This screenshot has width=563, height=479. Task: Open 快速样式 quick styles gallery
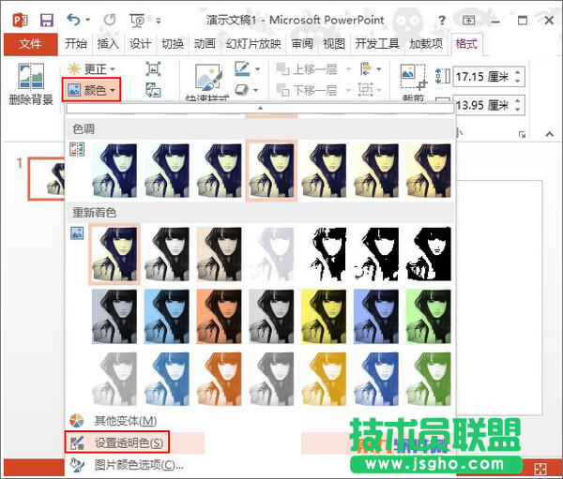point(208,82)
